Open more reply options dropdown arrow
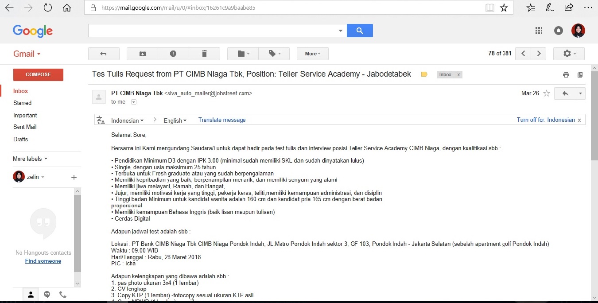 pos(581,93)
